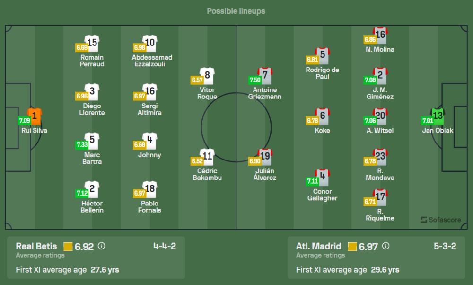
Task: Select Julián Álvarez's number 19 shirt
Action: (265, 156)
